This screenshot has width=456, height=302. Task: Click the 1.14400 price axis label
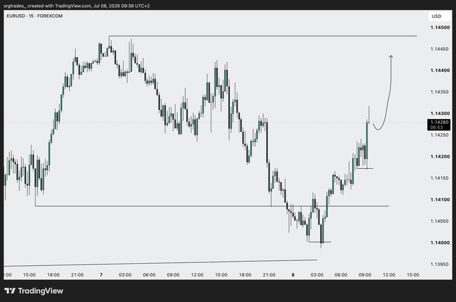[x=440, y=70]
